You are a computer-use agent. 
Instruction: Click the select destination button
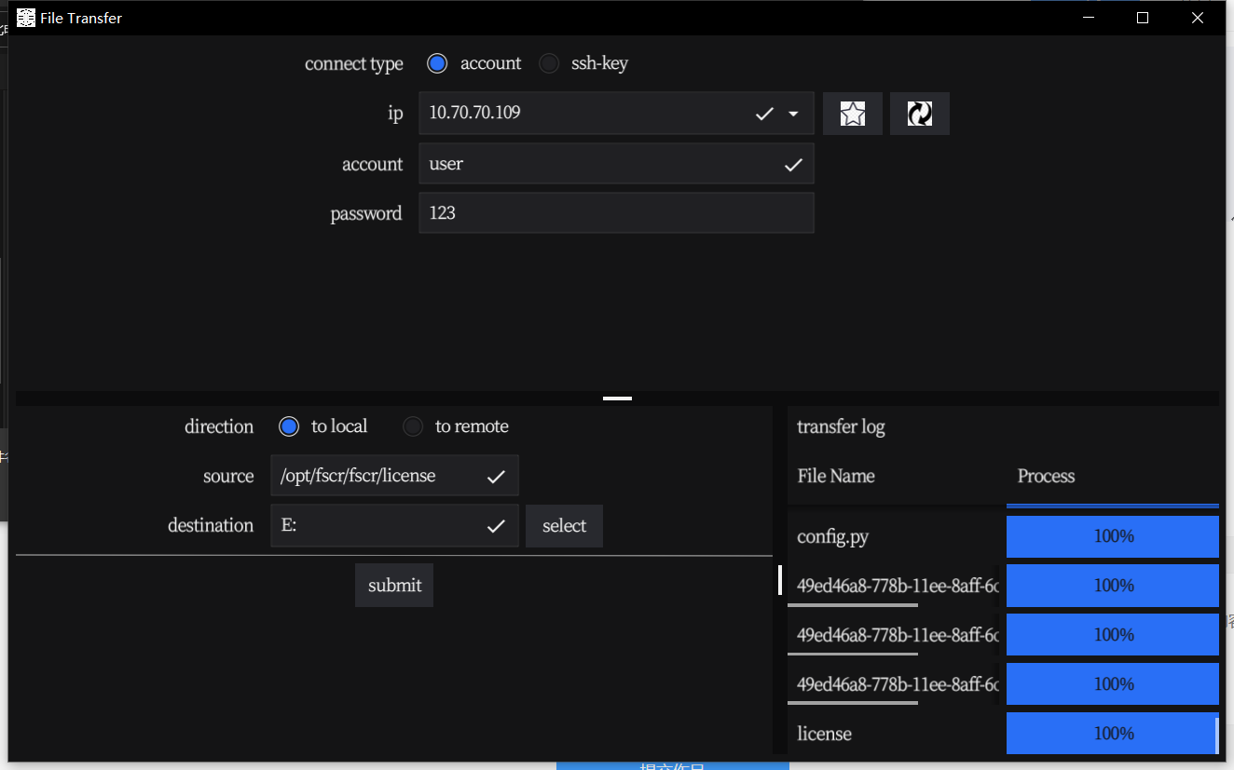[564, 526]
